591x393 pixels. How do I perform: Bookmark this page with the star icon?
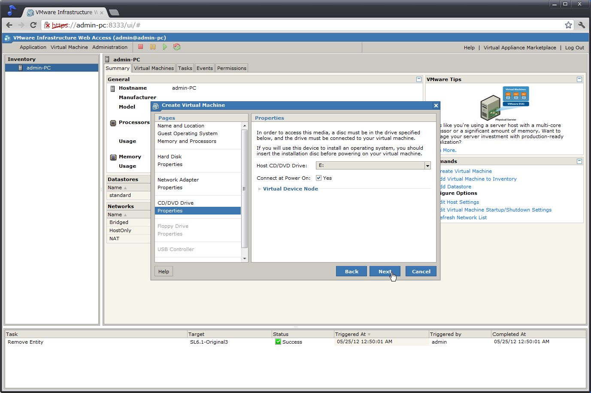point(568,25)
